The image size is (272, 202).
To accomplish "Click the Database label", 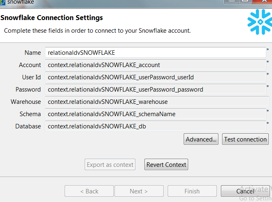I will (28, 126).
